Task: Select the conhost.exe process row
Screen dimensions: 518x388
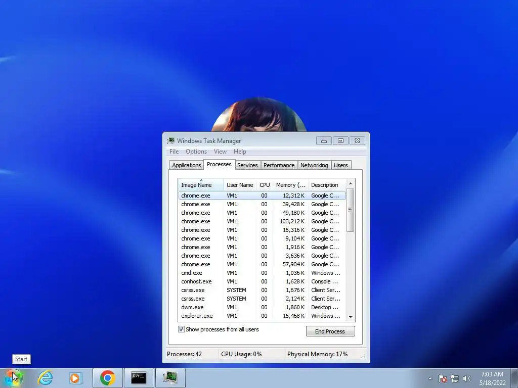Action: [x=263, y=281]
